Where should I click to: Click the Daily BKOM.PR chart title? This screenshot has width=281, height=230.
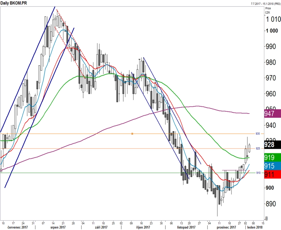[13, 3]
